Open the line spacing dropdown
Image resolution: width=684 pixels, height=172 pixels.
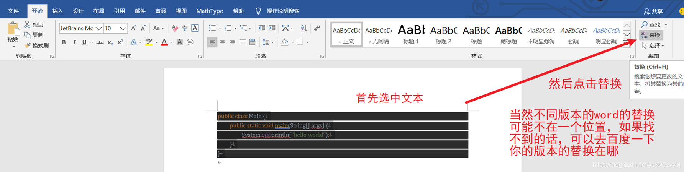[x=268, y=42]
